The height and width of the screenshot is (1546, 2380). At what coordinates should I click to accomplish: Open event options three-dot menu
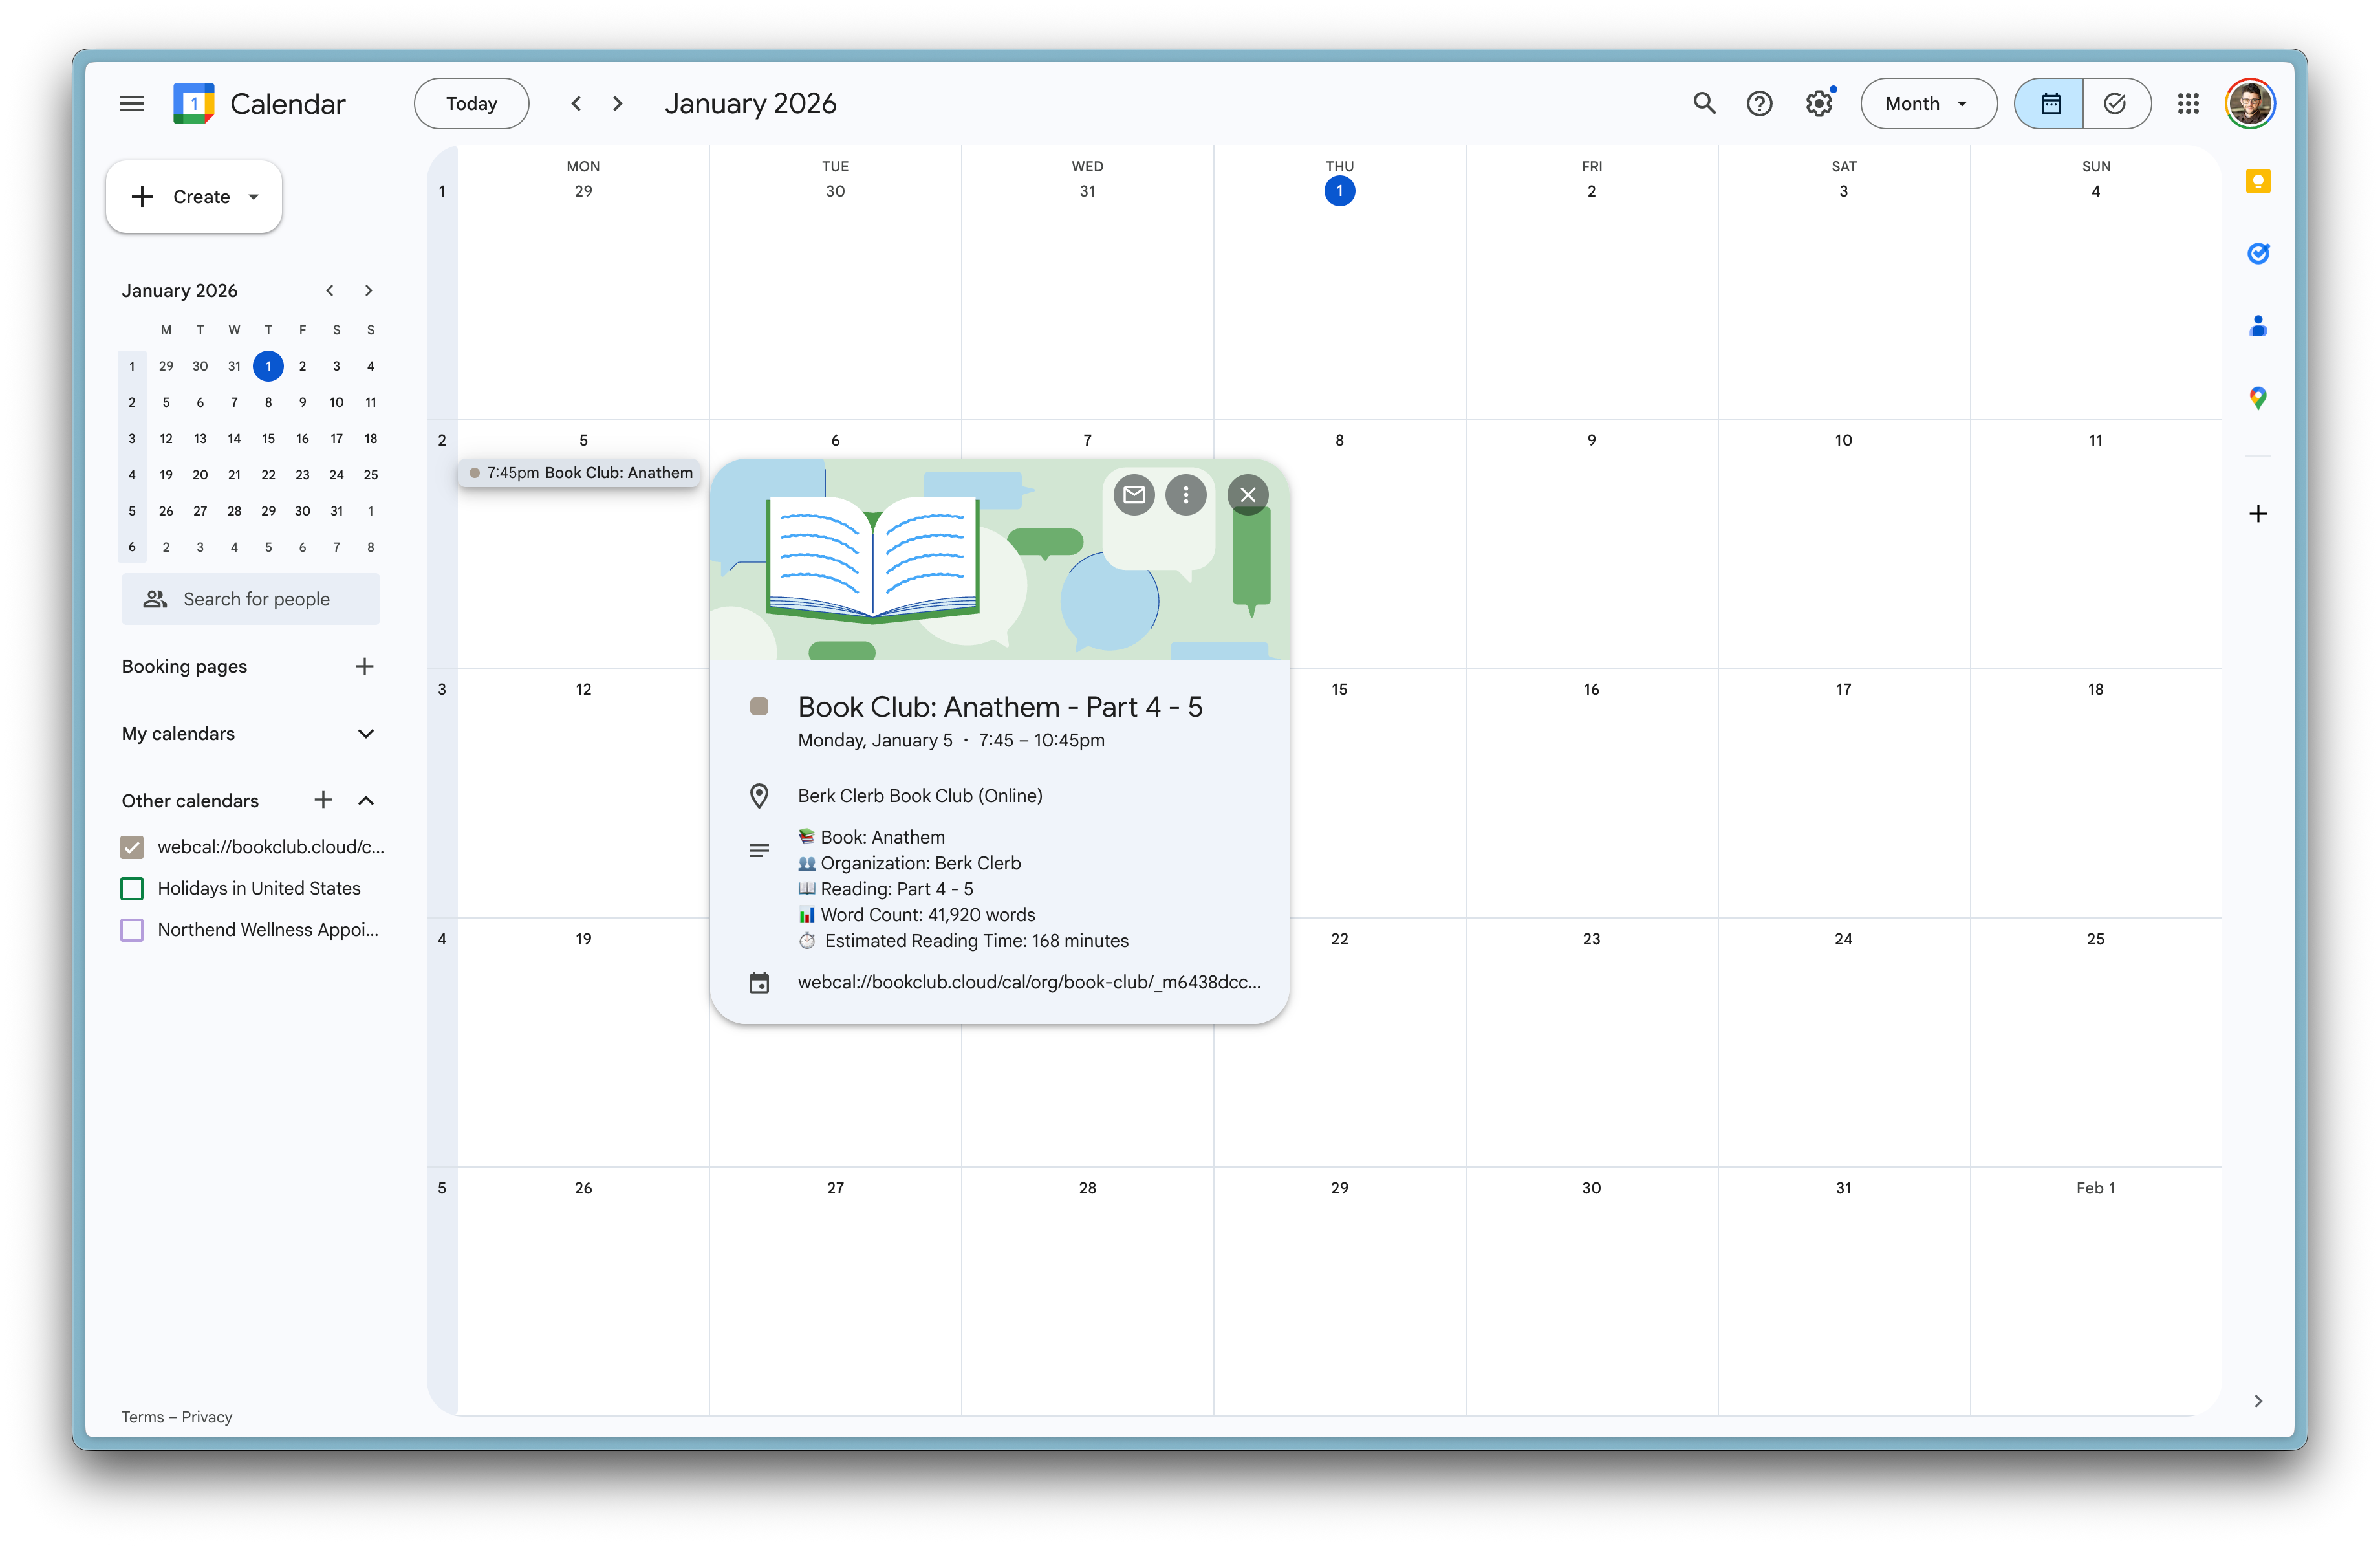[x=1185, y=494]
